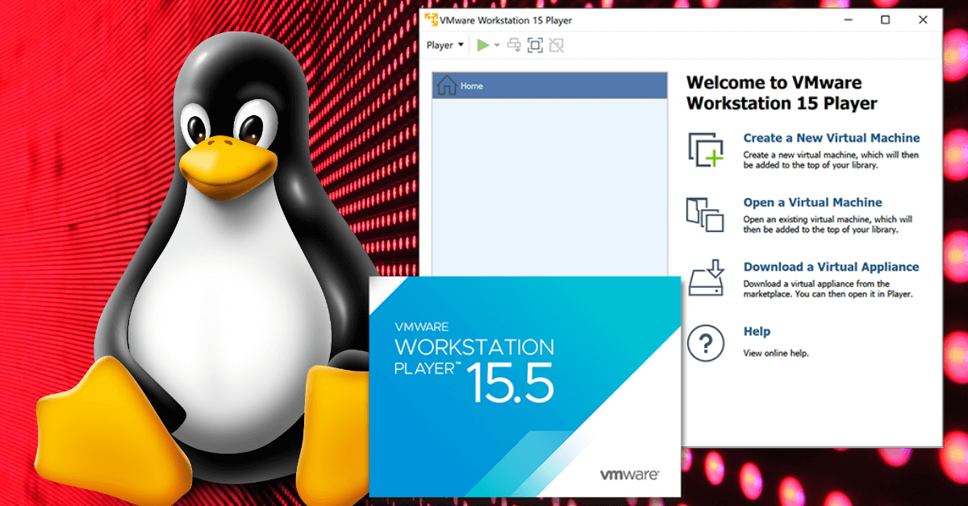
Task: Click Download a Virtual Appliance link
Action: [x=831, y=267]
